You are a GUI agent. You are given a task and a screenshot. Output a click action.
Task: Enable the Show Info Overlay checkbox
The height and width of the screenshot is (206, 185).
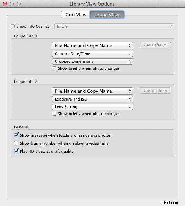(x=13, y=26)
